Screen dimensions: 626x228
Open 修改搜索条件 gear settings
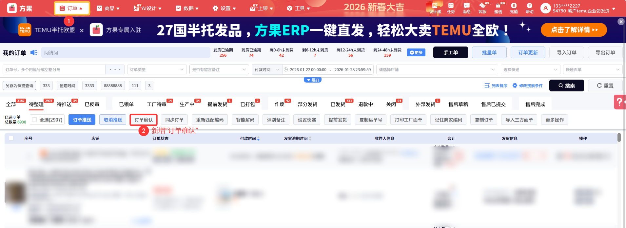point(527,85)
